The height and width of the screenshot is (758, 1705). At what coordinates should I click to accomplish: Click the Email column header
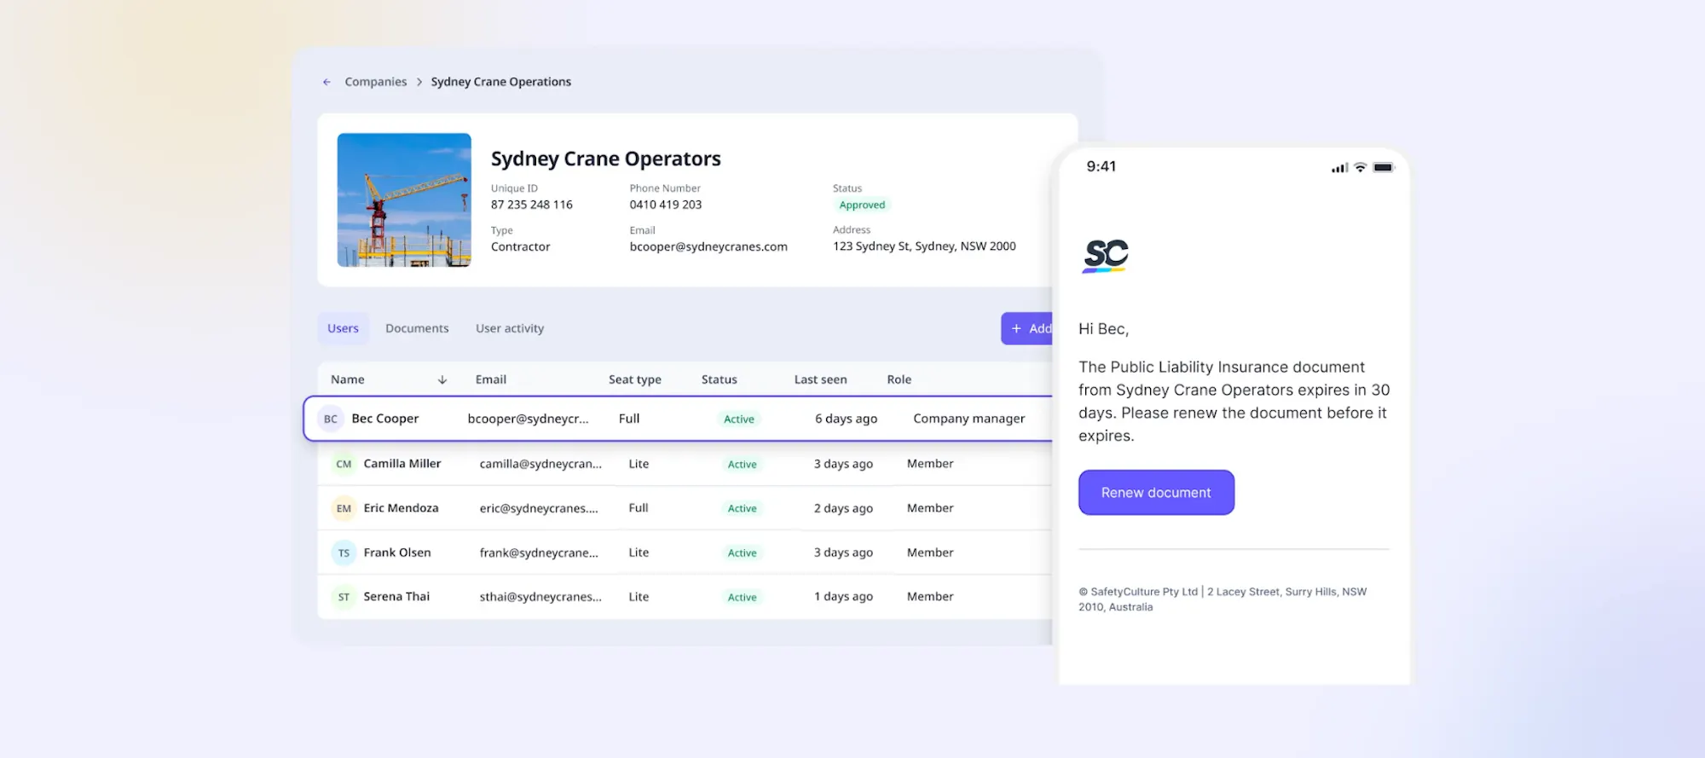pos(491,379)
